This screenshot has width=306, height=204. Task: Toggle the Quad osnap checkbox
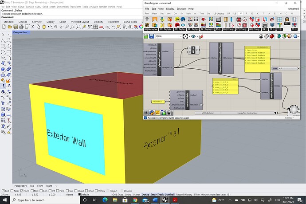click(x=76, y=191)
